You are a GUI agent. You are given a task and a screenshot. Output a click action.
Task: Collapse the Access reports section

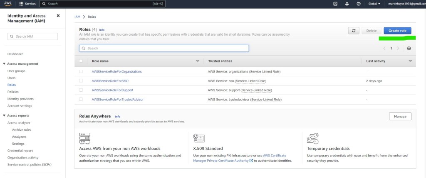(x=4, y=116)
